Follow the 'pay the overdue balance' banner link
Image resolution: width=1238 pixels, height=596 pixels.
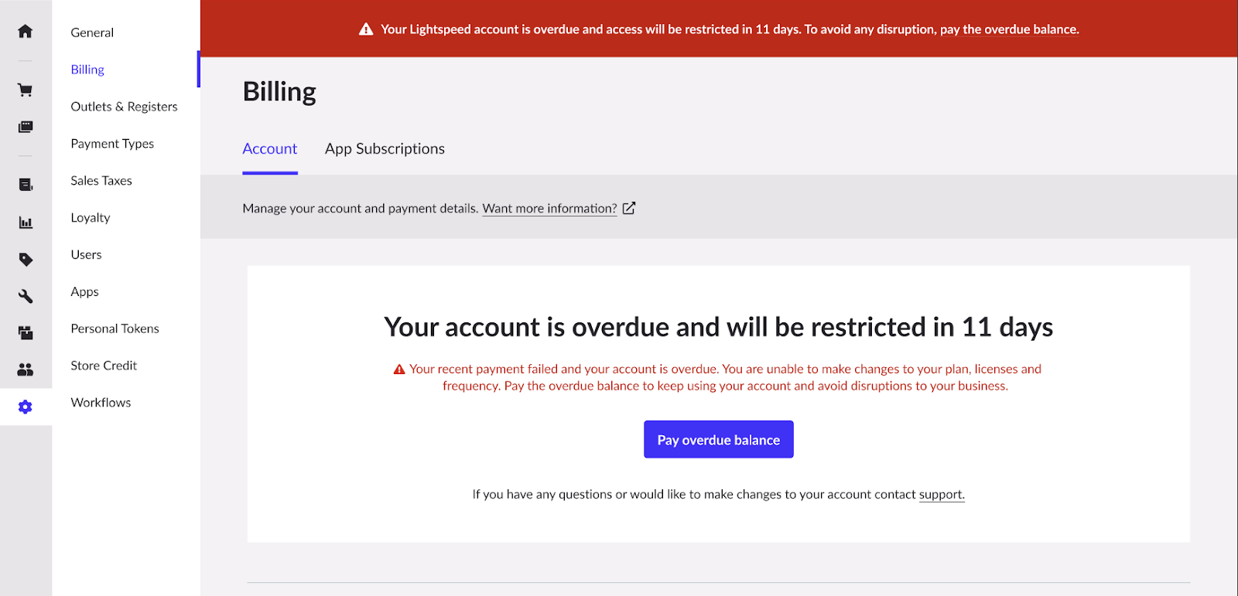coord(1010,29)
